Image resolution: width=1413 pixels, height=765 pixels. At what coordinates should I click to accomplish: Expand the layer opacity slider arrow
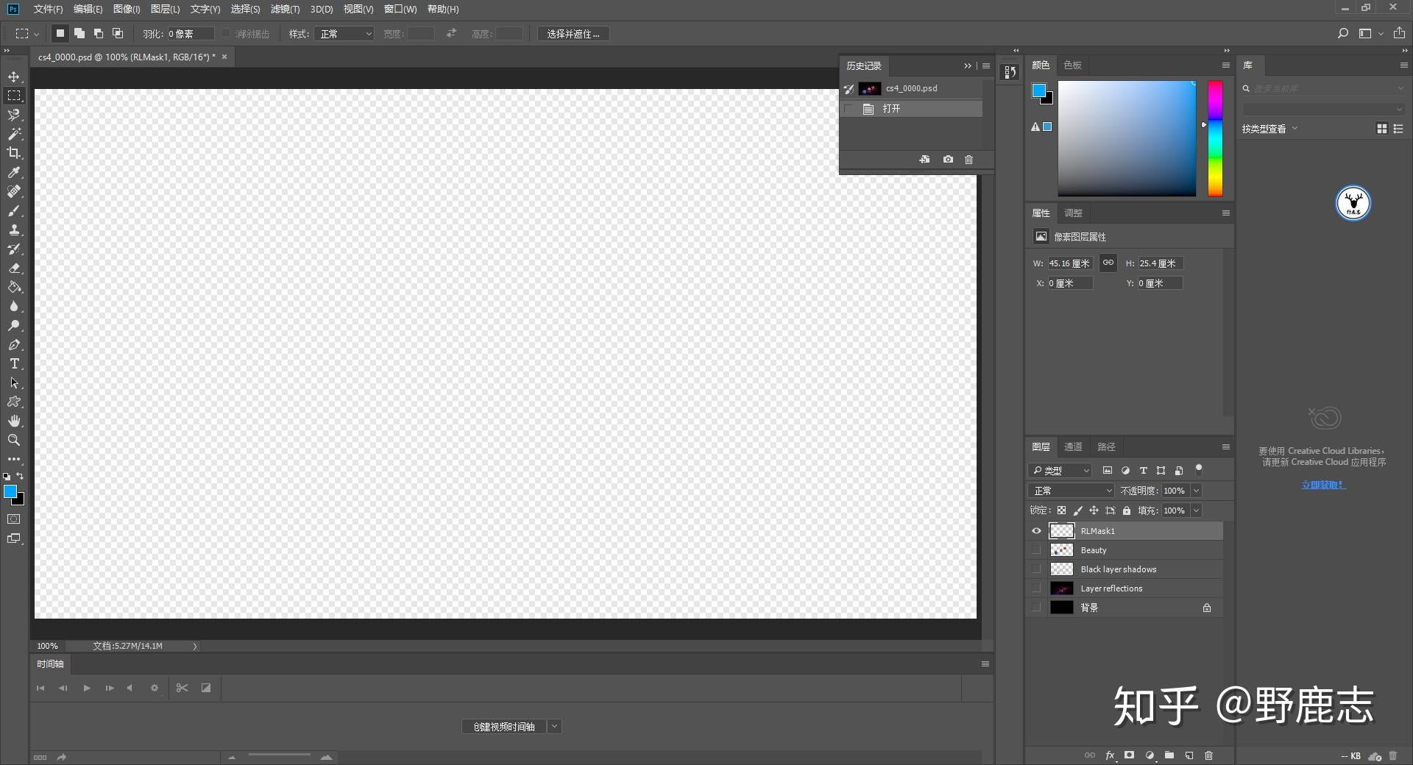tap(1196, 491)
